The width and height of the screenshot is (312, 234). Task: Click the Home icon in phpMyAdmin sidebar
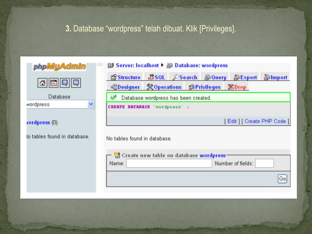(x=42, y=83)
